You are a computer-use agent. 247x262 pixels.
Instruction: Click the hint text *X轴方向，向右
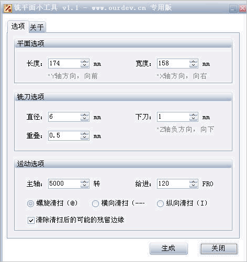click(182, 76)
